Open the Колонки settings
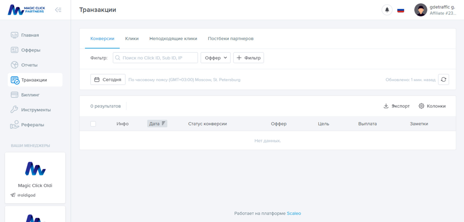The image size is (464, 222). tap(432, 106)
